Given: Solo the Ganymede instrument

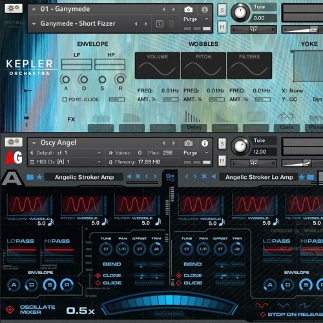Looking at the screenshot, I should coord(222,10).
